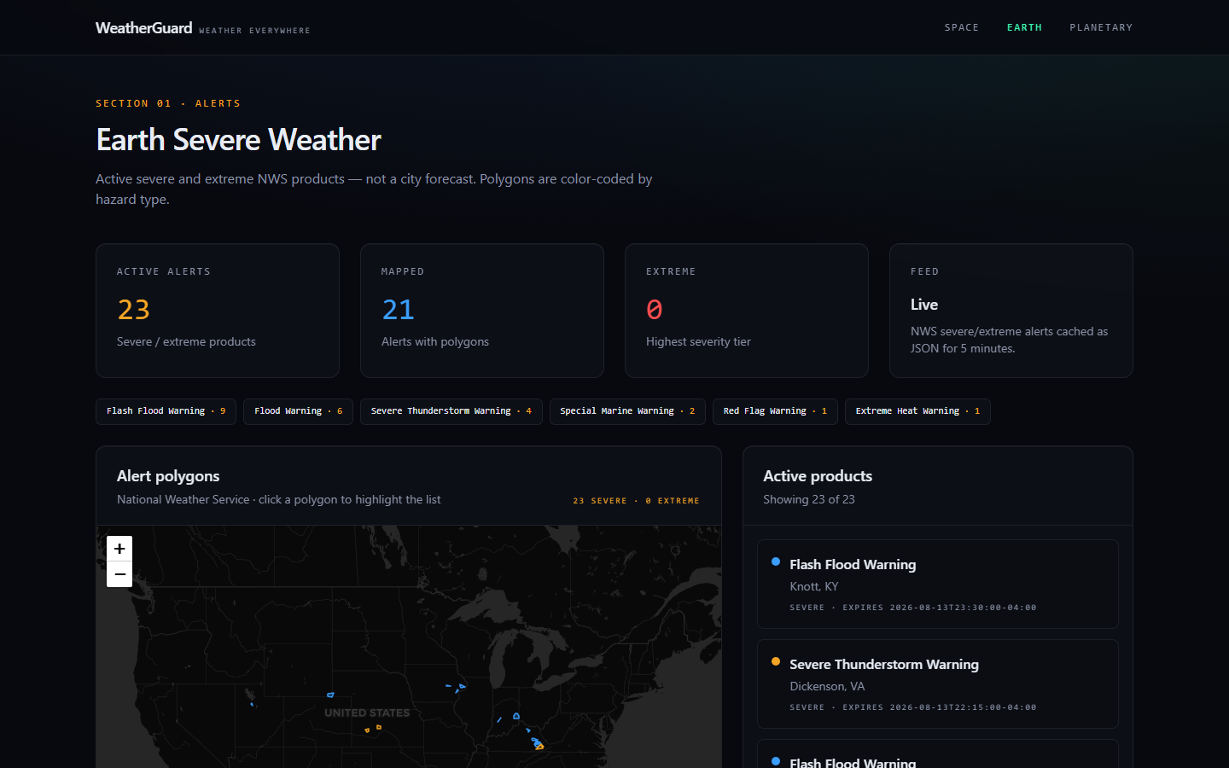Click the 'Active products' heading
Viewport: 1229px width, 768px height.
tap(818, 476)
